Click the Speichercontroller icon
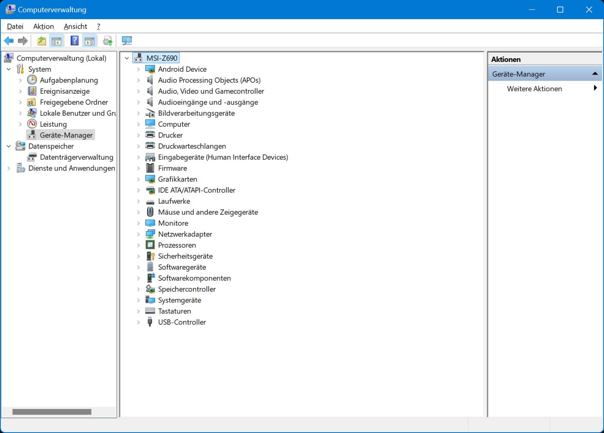604x433 pixels. [150, 289]
